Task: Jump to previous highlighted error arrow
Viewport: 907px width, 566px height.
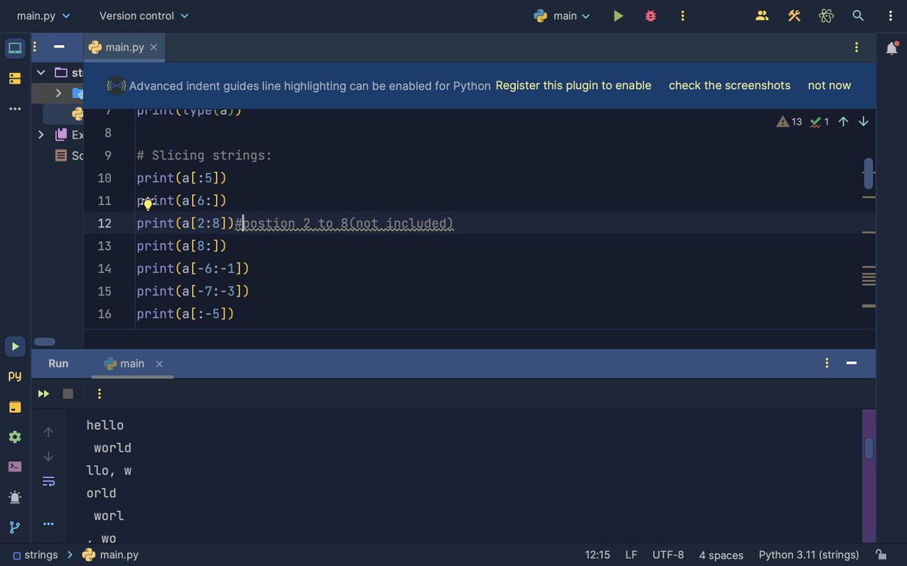Action: pos(844,122)
